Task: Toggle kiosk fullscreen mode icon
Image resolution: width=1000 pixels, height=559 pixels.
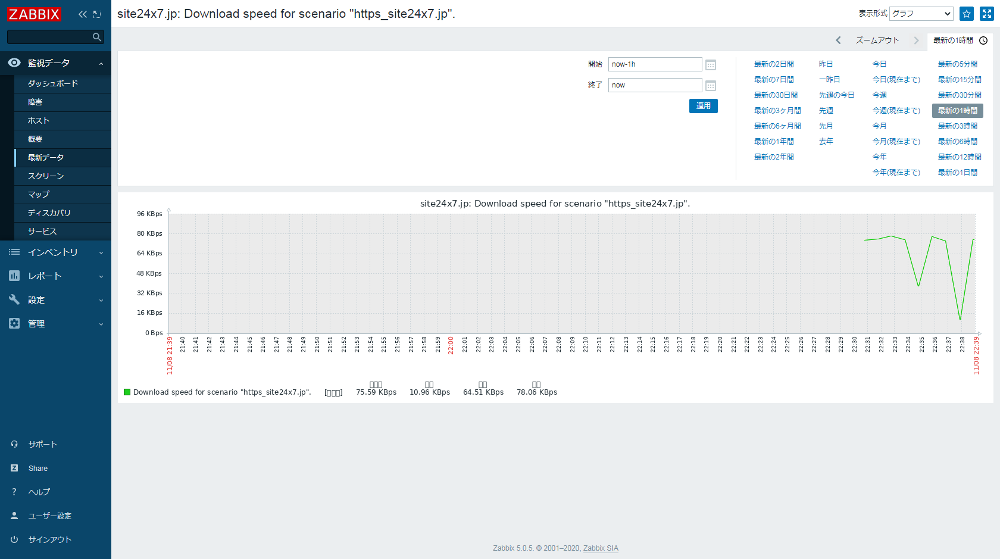Action: [987, 14]
